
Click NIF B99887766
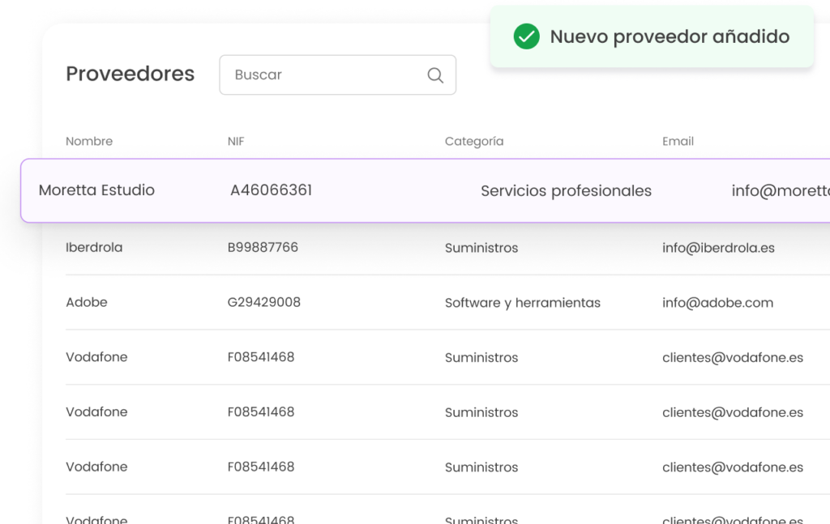263,248
